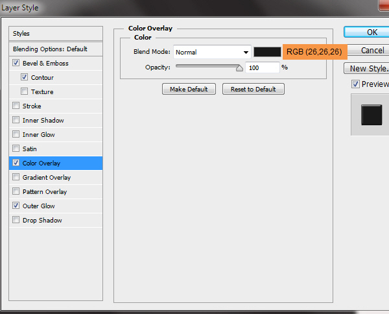Screen dimensions: 389x314
Task: Open the Blend Mode dropdown
Action: (x=211, y=52)
